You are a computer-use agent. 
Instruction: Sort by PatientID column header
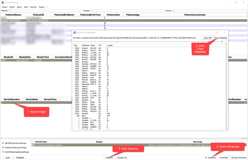pos(38,15)
